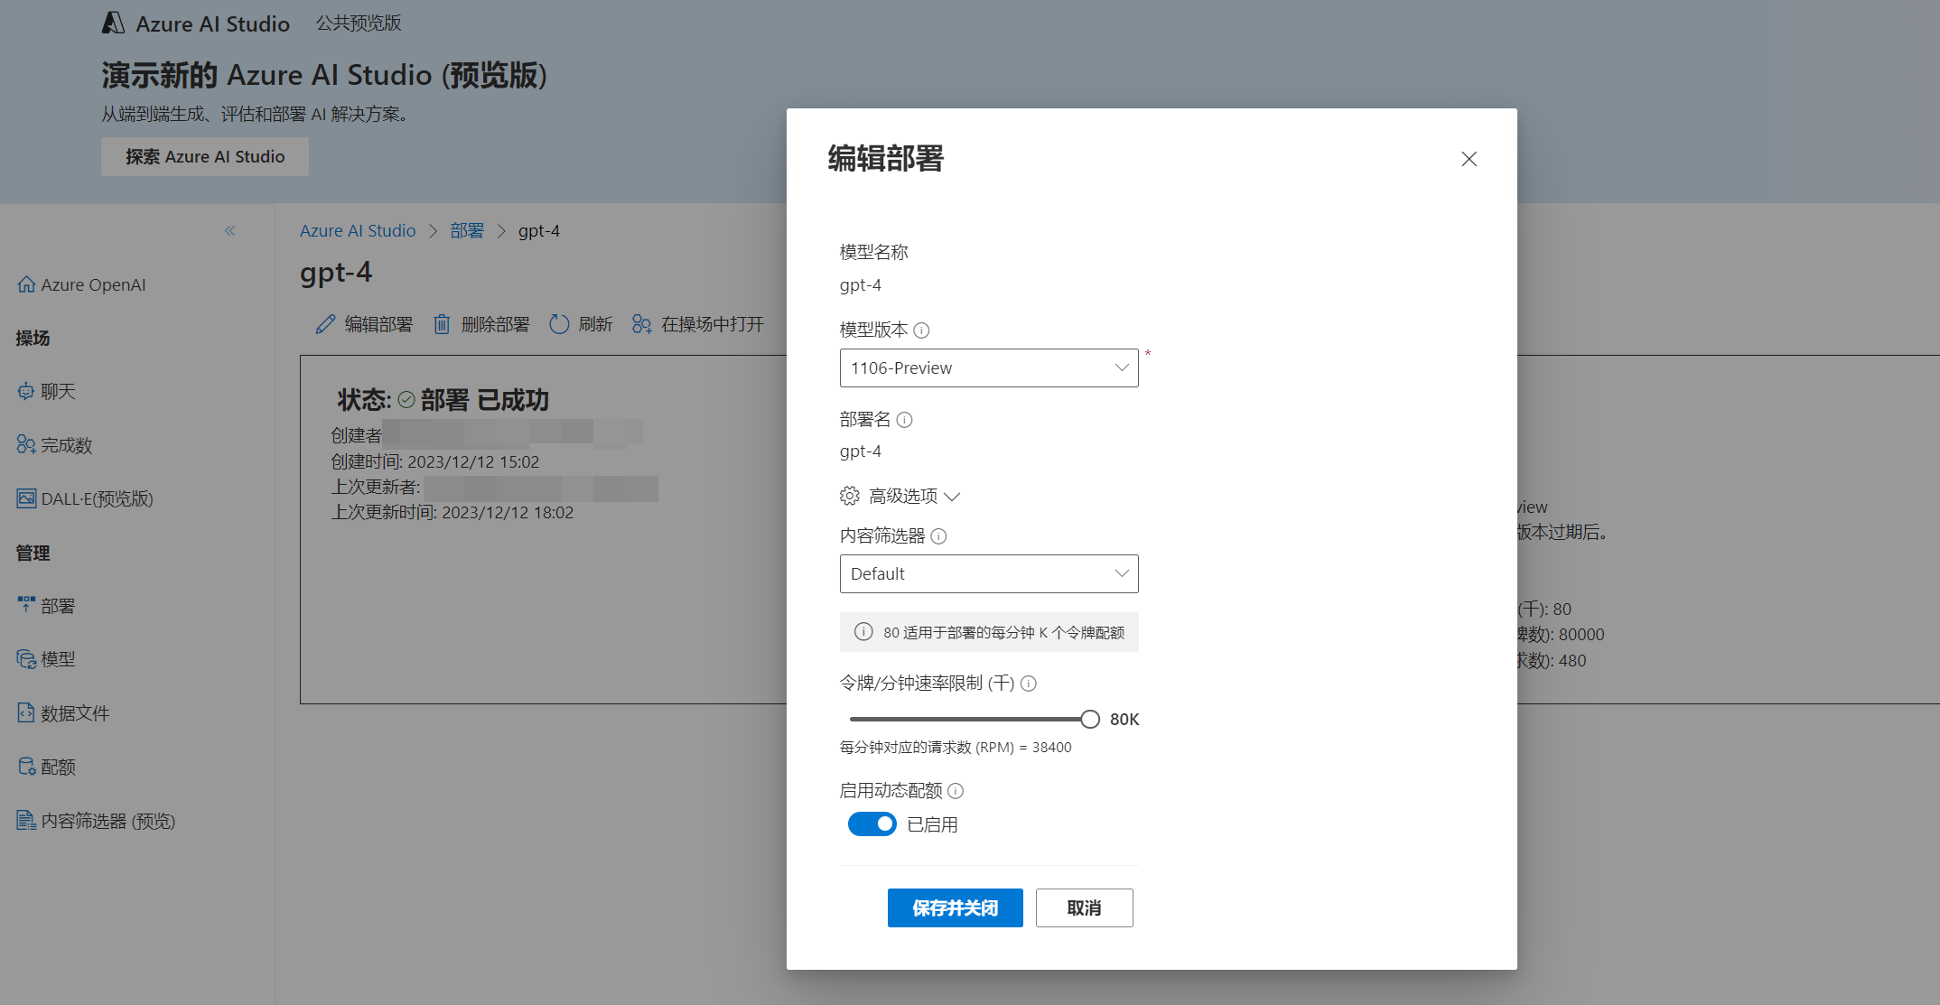
Task: Click Azure AI Studio breadcrumb link
Action: click(358, 231)
